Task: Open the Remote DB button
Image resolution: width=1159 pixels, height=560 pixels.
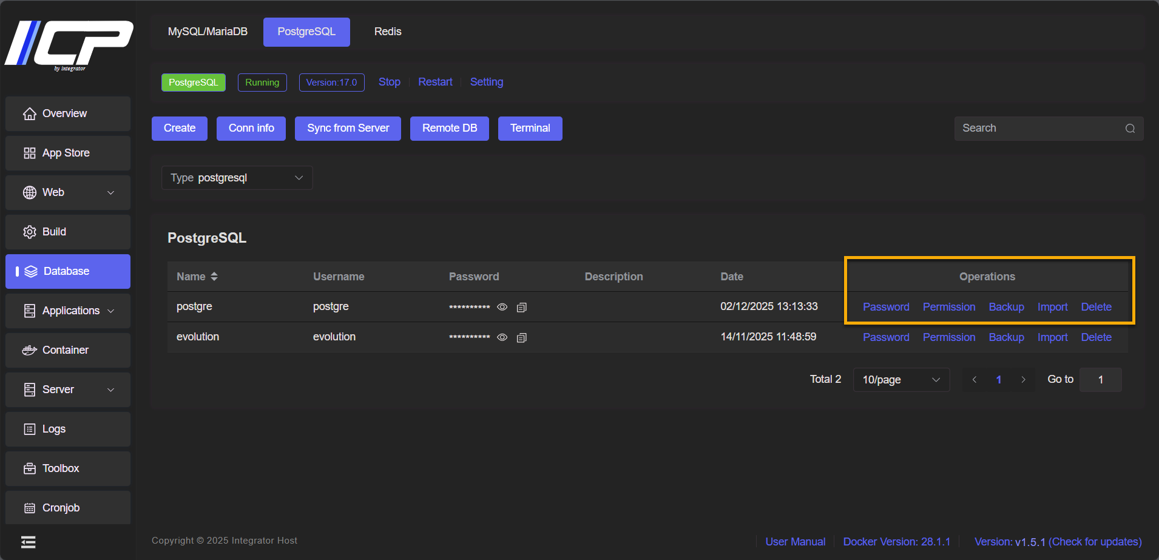Action: pyautogui.click(x=450, y=129)
